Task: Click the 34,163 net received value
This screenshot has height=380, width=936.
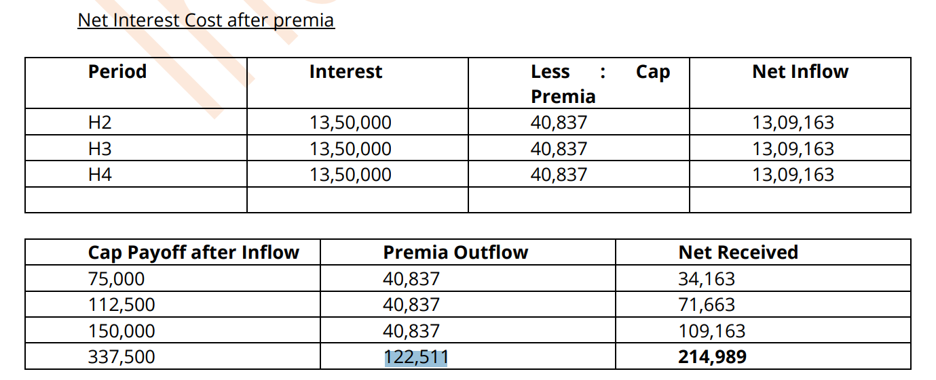Action: pyautogui.click(x=707, y=279)
